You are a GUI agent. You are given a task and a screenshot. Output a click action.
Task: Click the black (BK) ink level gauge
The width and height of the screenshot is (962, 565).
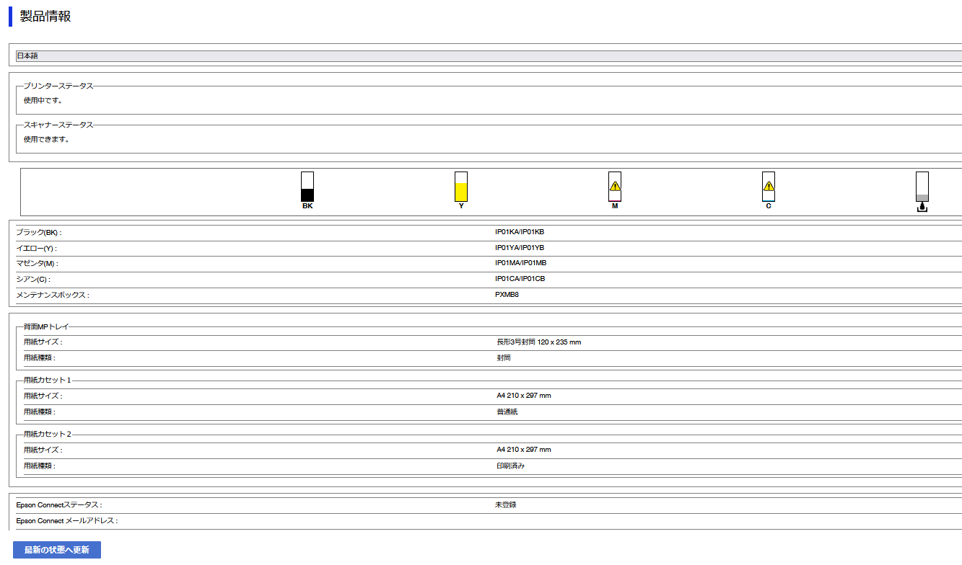pyautogui.click(x=307, y=187)
